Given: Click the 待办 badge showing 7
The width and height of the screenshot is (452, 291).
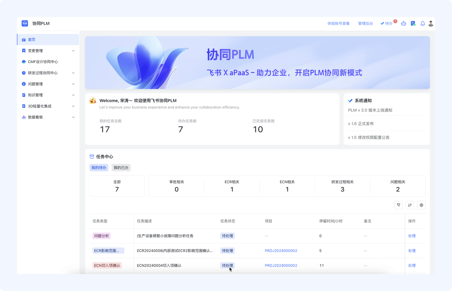Looking at the screenshot, I should [395, 21].
